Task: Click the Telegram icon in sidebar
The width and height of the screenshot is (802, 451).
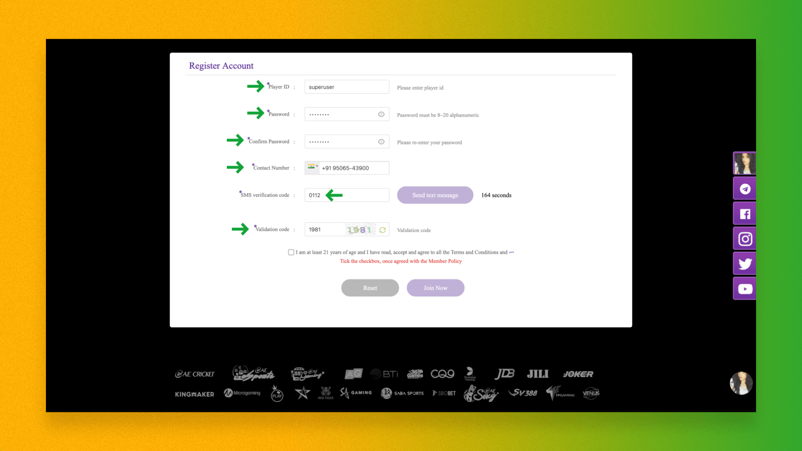Action: point(745,188)
